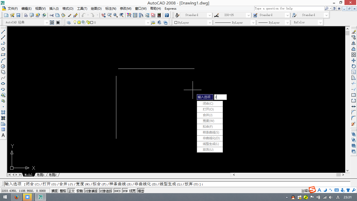Choose 合并(J) from the option list
The width and height of the screenshot is (357, 201).
(210, 115)
